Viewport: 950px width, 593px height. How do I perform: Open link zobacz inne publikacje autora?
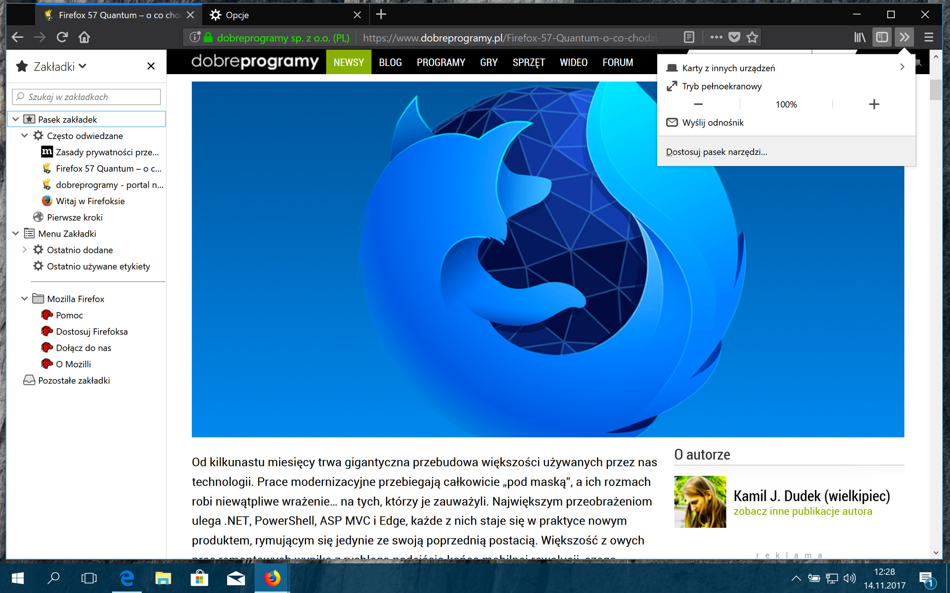[803, 511]
